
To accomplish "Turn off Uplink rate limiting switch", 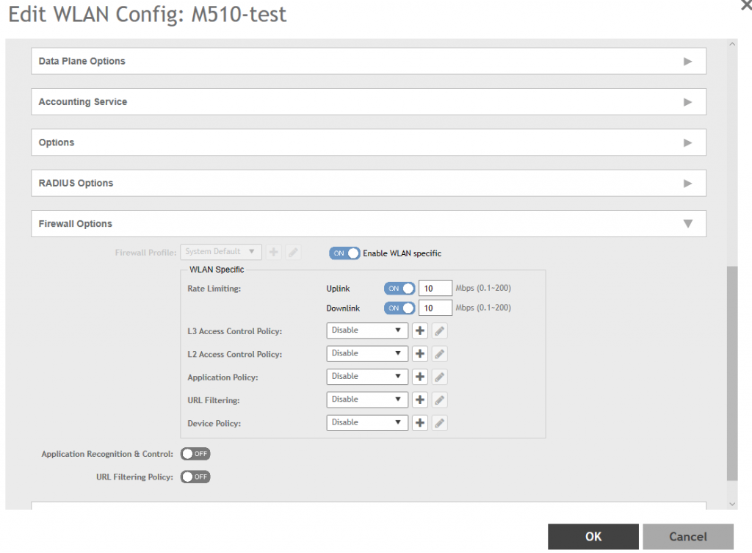I will tap(399, 289).
